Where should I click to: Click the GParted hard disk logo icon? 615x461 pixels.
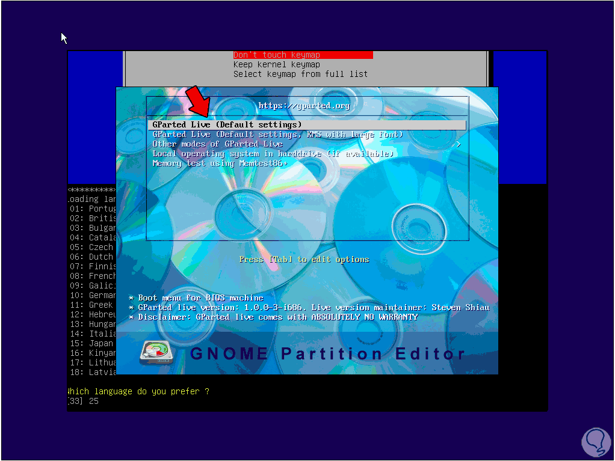156,352
